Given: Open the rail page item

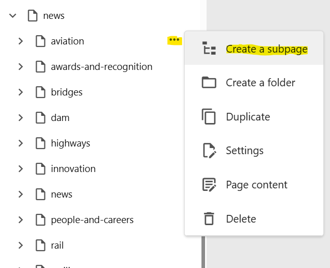Looking at the screenshot, I should coord(58,246).
